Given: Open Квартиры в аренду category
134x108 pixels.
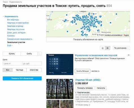Looking at the screenshot, I should (x=15, y=26).
